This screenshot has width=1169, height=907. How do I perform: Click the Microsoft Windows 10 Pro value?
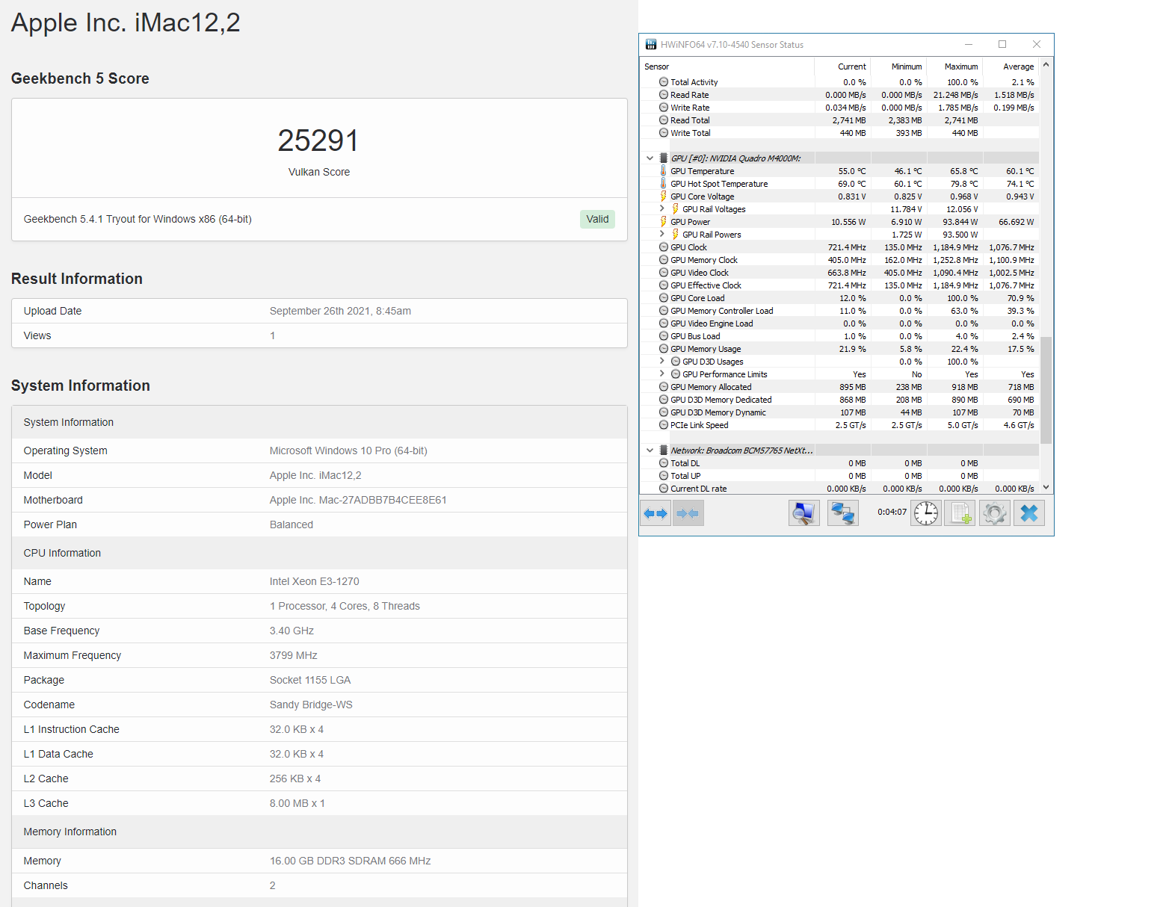348,451
